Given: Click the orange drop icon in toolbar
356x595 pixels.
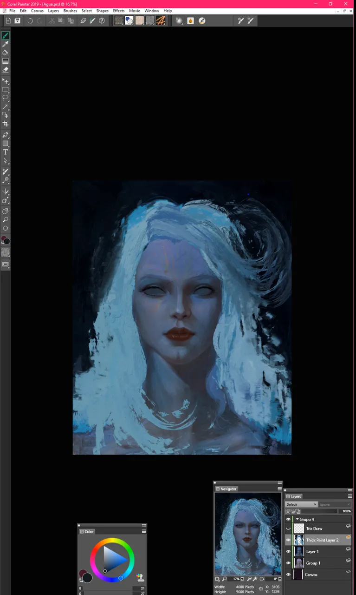Looking at the screenshot, I should click(190, 20).
